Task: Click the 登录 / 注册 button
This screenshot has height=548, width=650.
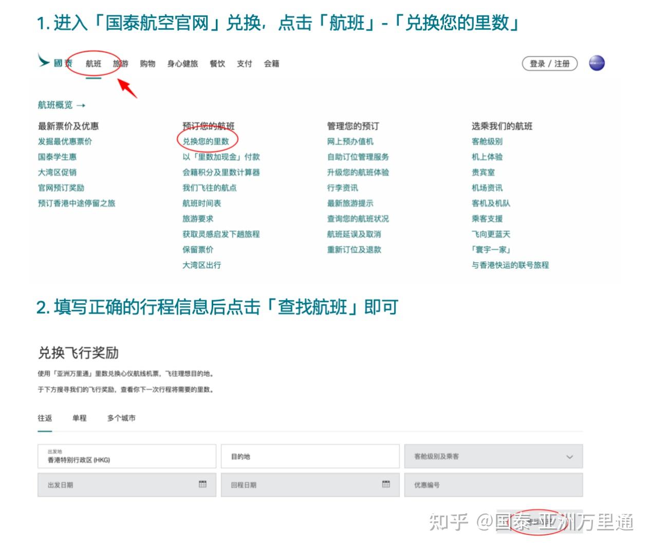Action: tap(550, 63)
